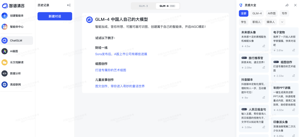This screenshot has height=137, width=300.
Task: Click sparkle count 4.5w on 未来感头像
Action: (x=246, y=46)
